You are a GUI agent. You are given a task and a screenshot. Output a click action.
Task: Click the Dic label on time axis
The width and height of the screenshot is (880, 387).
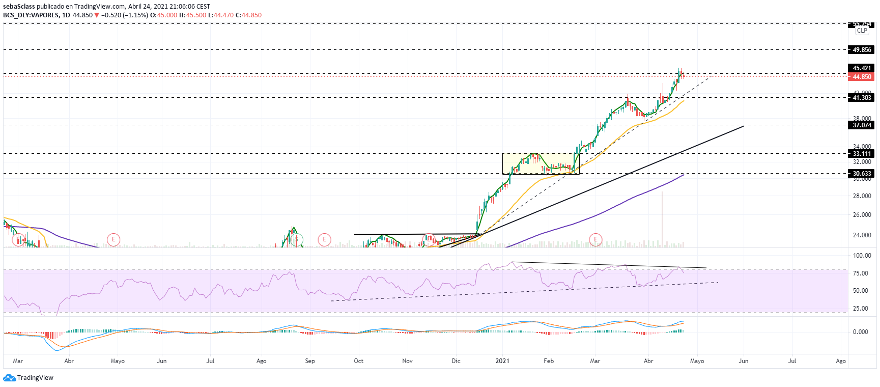point(456,361)
